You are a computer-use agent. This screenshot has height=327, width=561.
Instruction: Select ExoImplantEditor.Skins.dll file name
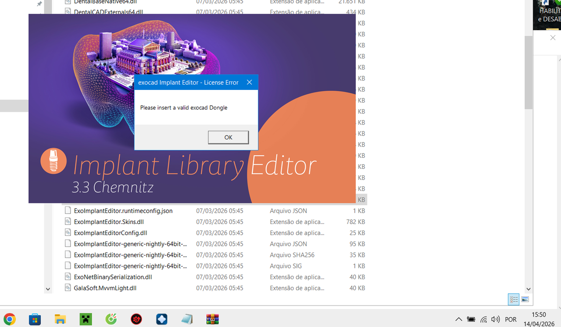[109, 222]
